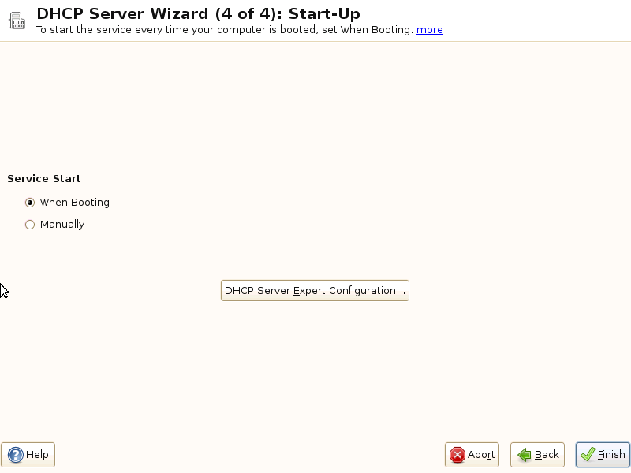This screenshot has width=631, height=473.
Task: Select the When Booting radio button
Action: coord(30,203)
